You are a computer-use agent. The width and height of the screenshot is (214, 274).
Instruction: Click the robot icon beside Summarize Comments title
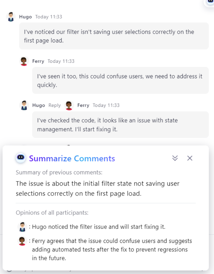(21, 158)
